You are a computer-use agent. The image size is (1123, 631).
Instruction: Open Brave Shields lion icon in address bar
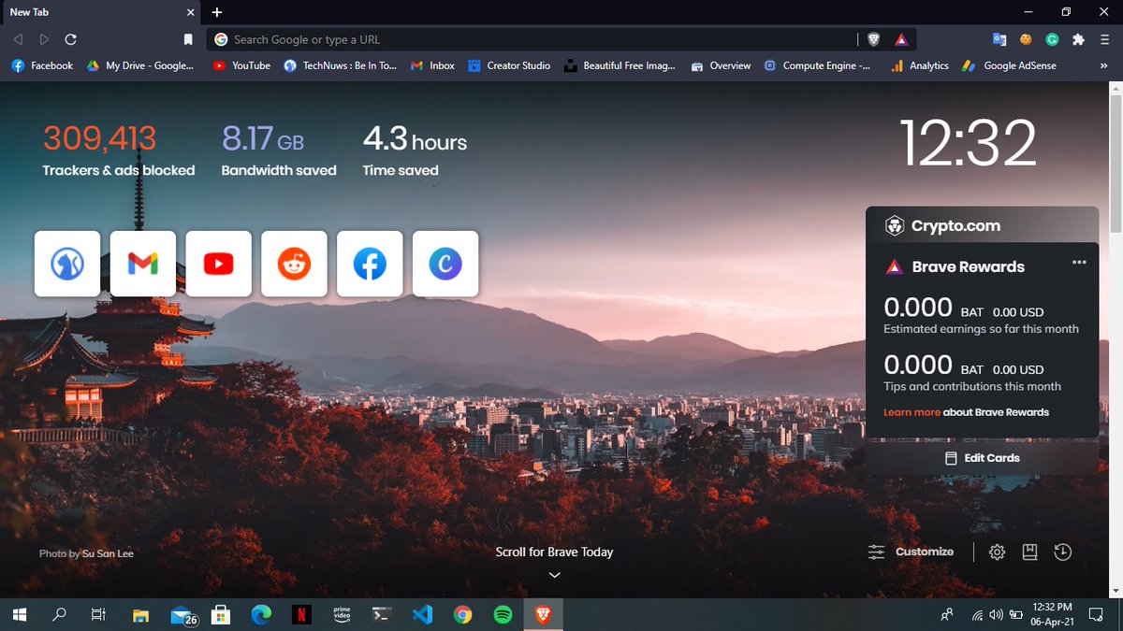[x=874, y=39]
